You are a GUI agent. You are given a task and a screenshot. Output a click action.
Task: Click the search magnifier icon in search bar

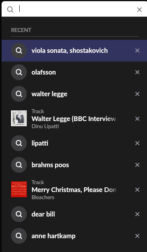pyautogui.click(x=10, y=9)
